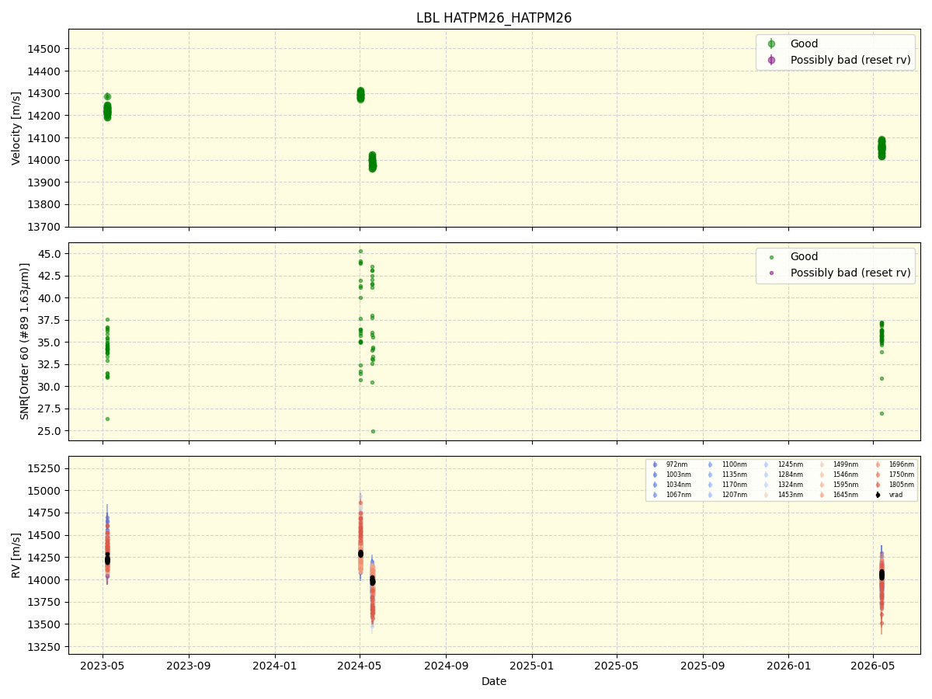Click the 2024-09 date tick label
This screenshot has height=699, width=932.
pos(446,665)
